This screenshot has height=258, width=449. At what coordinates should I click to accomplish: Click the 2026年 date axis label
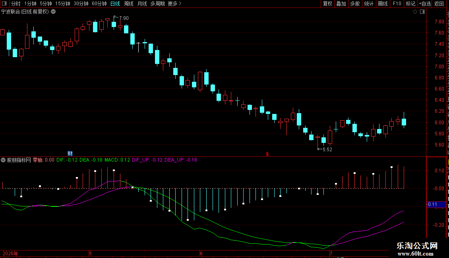pos(10,253)
